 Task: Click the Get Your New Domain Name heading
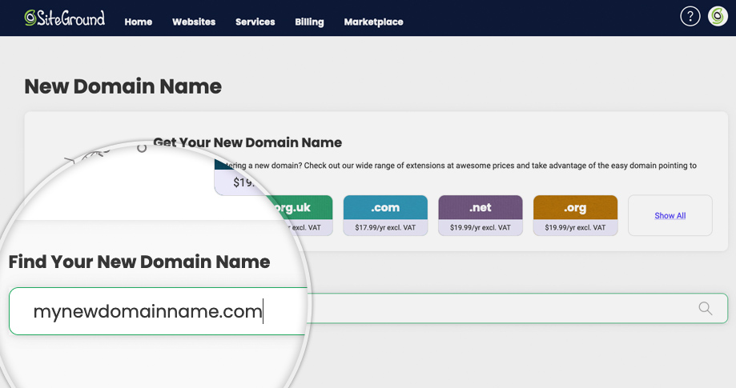coord(247,142)
